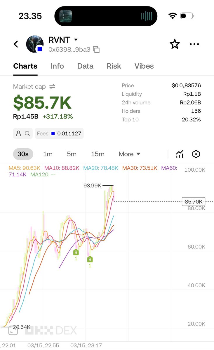Tap the +317.18% change value
The image size is (214, 350).
58,116
